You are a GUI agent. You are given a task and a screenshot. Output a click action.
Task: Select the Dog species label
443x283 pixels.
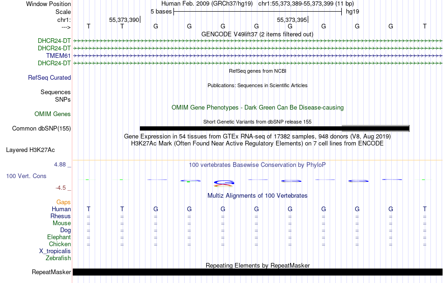[65, 230]
